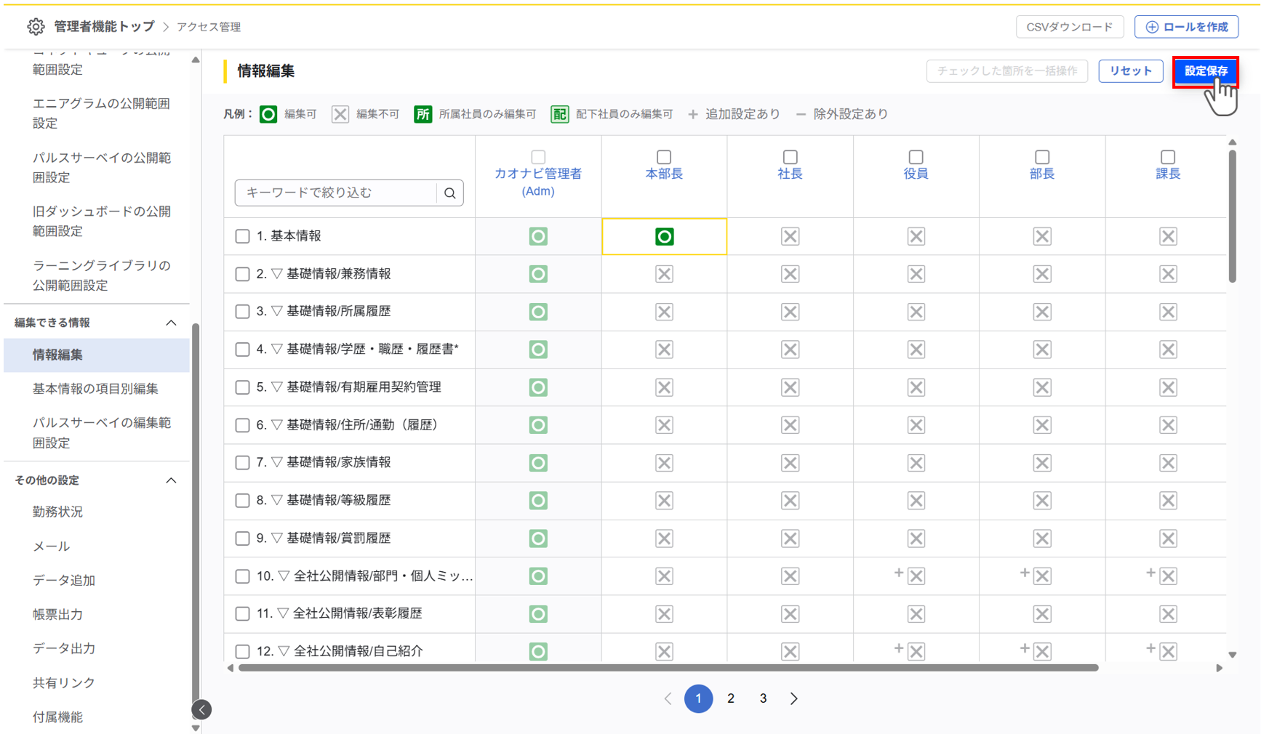Expand row 10. 全社公開情報/部門・個人ミッ… triangle

pos(284,576)
